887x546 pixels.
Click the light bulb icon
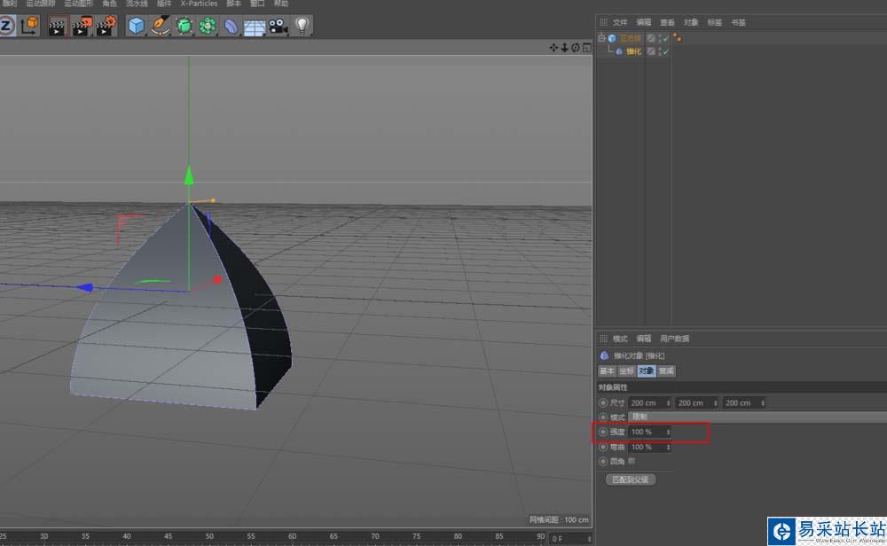click(302, 26)
